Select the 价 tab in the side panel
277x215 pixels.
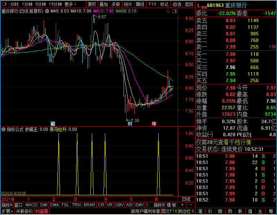[210, 211]
